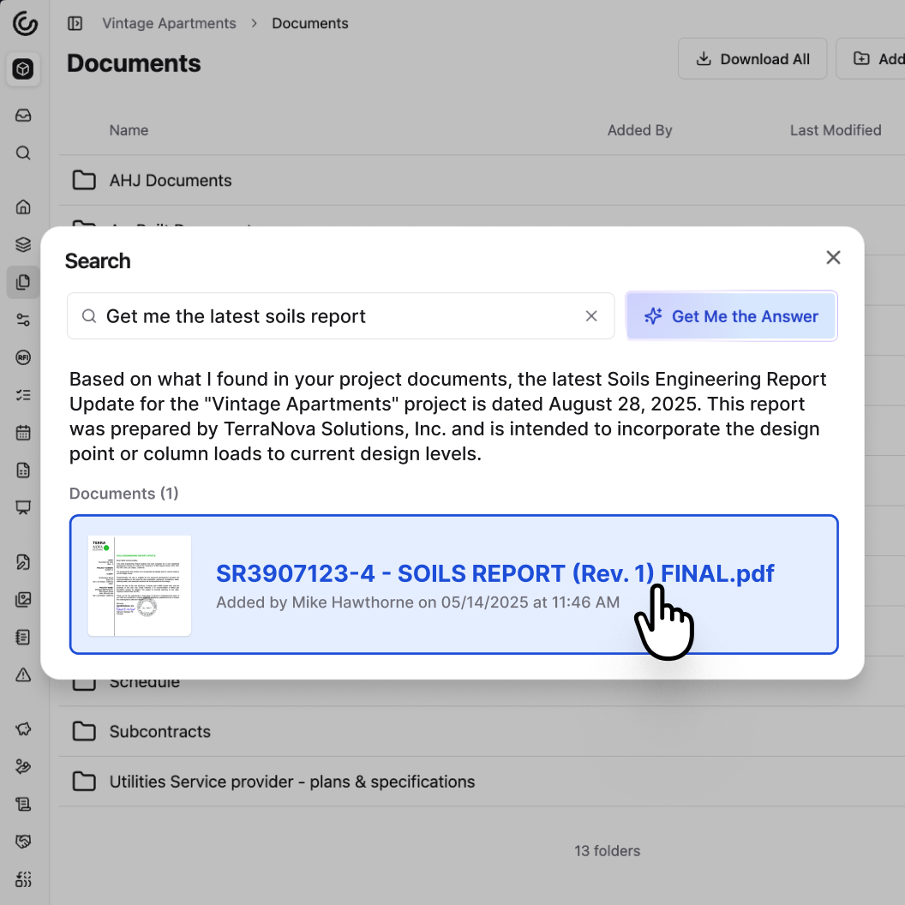This screenshot has height=905, width=905.
Task: Open the sidebar Search tool
Action: tap(23, 153)
